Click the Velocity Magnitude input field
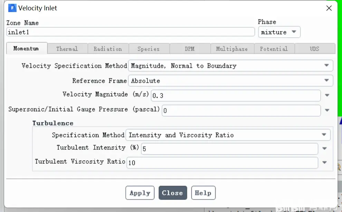The width and height of the screenshot is (342, 212). tap(236, 95)
